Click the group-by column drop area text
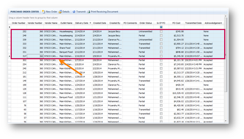 pos(33,18)
